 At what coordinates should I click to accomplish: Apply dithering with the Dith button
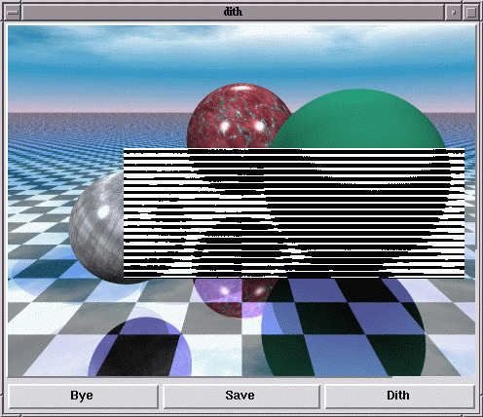[x=399, y=396]
